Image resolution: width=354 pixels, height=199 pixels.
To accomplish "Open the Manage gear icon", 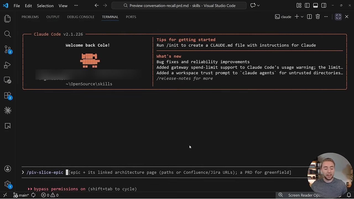I will (x=7, y=184).
